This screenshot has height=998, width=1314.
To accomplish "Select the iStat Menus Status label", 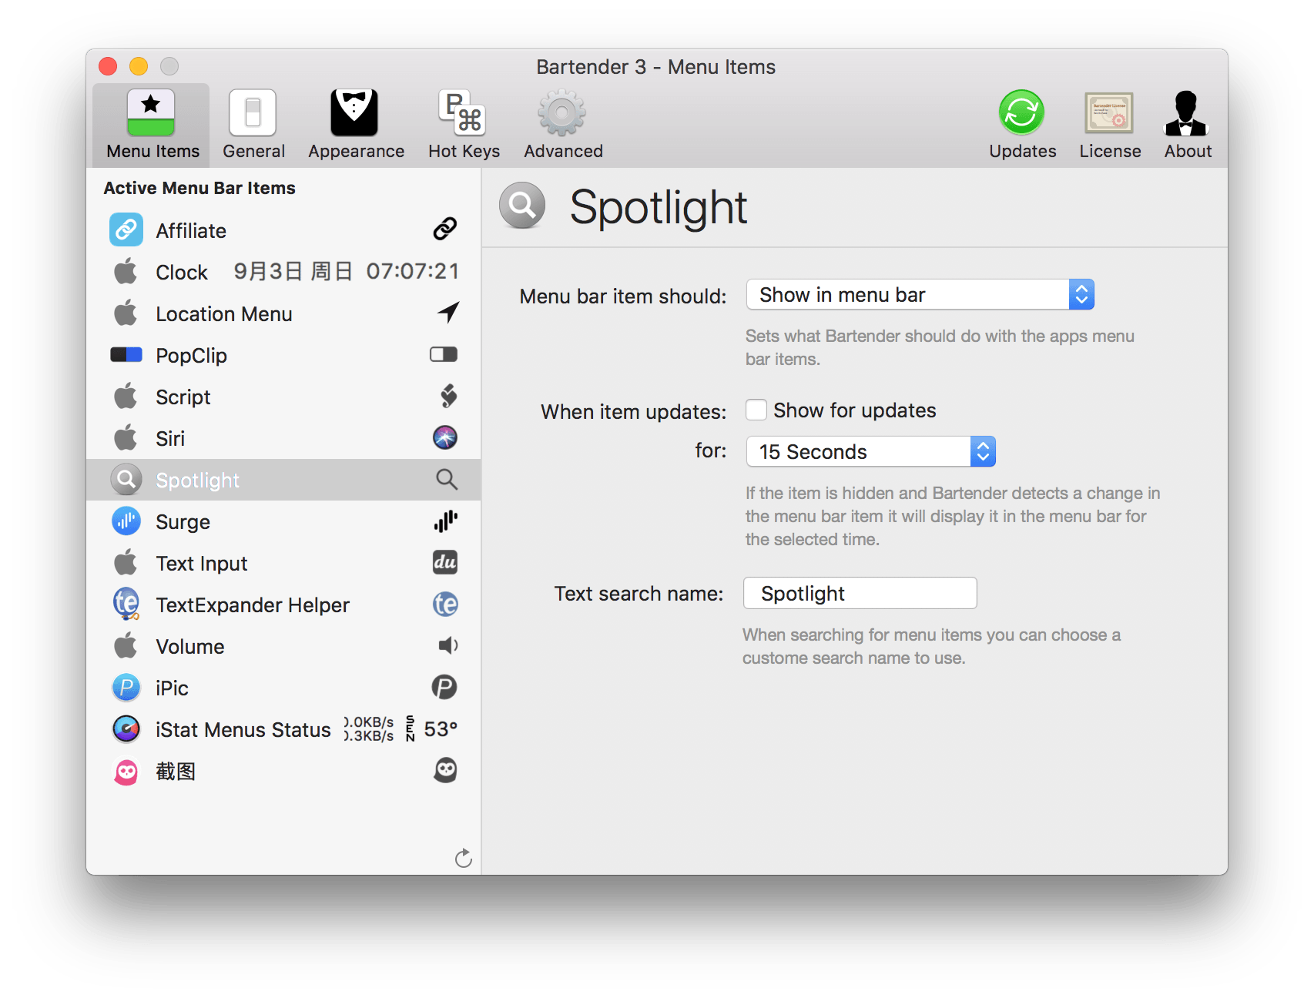I will (x=243, y=729).
